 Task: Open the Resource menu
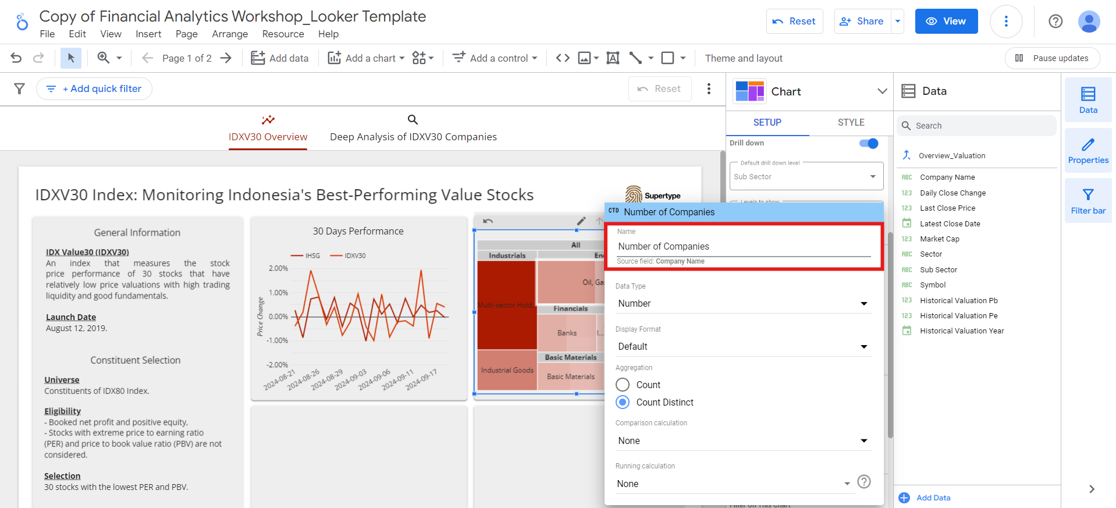coord(283,34)
